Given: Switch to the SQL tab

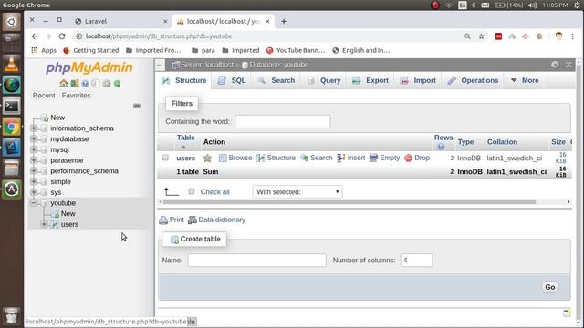Looking at the screenshot, I should [232, 80].
